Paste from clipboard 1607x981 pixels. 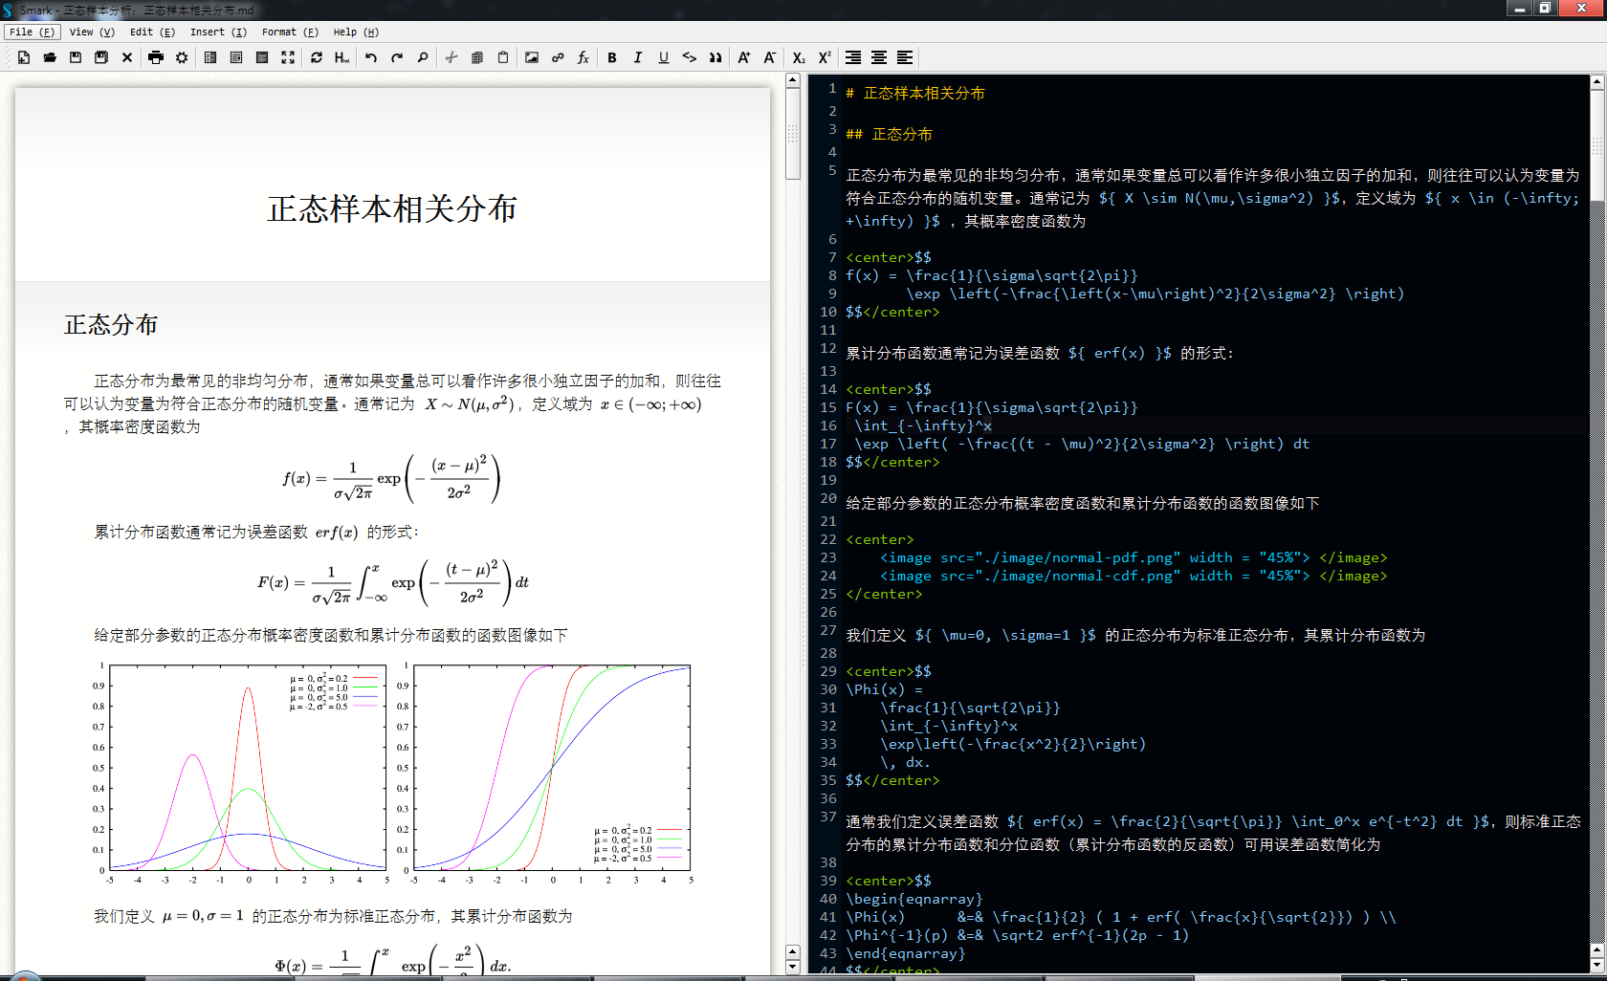tap(503, 57)
